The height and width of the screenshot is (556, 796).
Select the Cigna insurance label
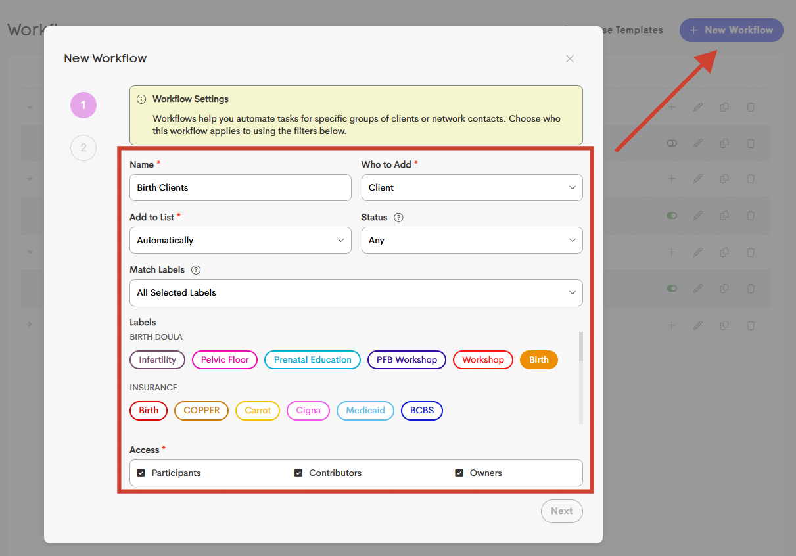(308, 411)
